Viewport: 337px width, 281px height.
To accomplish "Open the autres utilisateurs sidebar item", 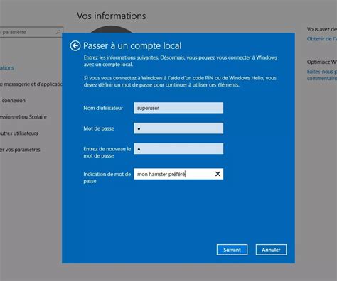I will coord(19,133).
